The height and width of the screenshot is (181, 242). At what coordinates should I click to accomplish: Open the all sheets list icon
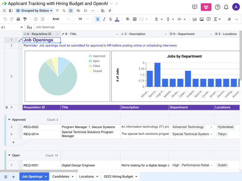tap(6, 177)
